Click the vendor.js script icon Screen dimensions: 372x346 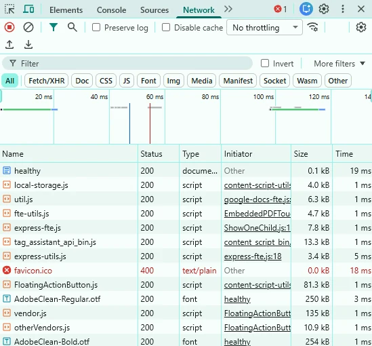pos(7,313)
